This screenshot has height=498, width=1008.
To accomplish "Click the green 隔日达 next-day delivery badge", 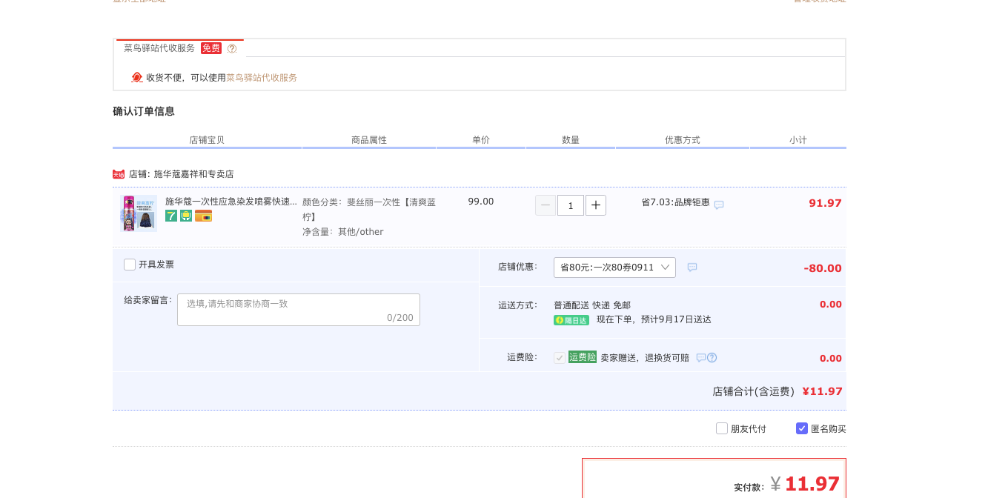I will pyautogui.click(x=571, y=320).
